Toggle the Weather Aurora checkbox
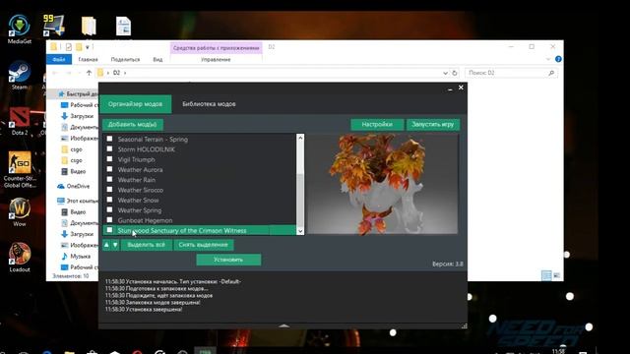Viewport: 630px width, 354px height. 109,169
